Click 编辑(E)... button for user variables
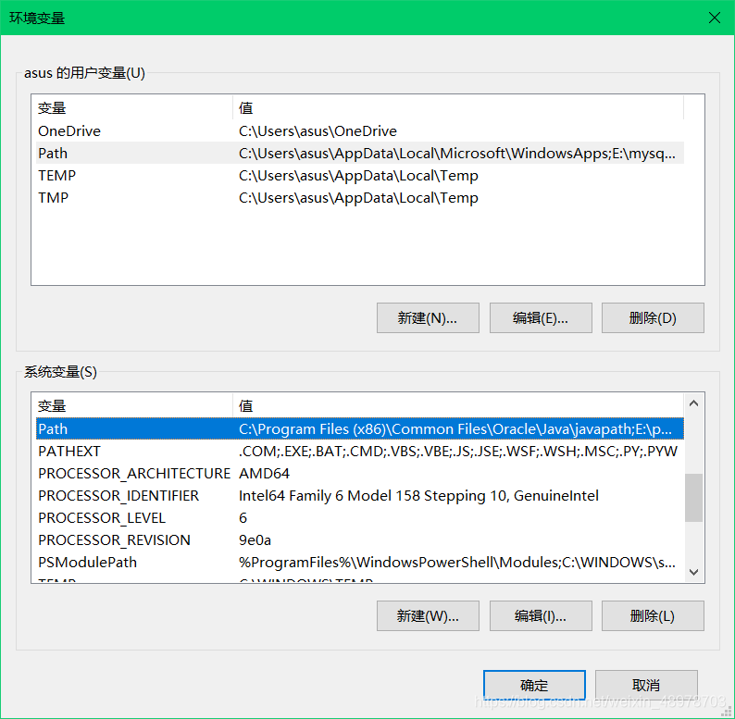 [541, 317]
